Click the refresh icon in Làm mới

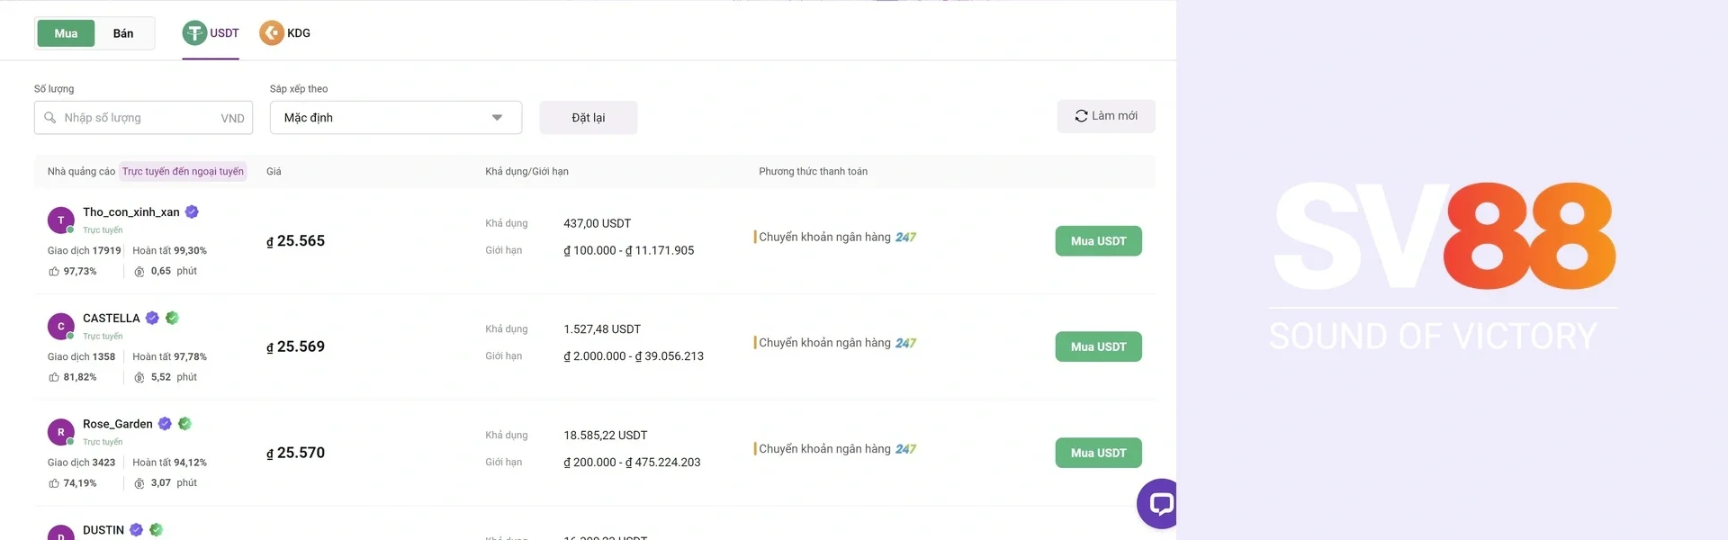[1081, 116]
